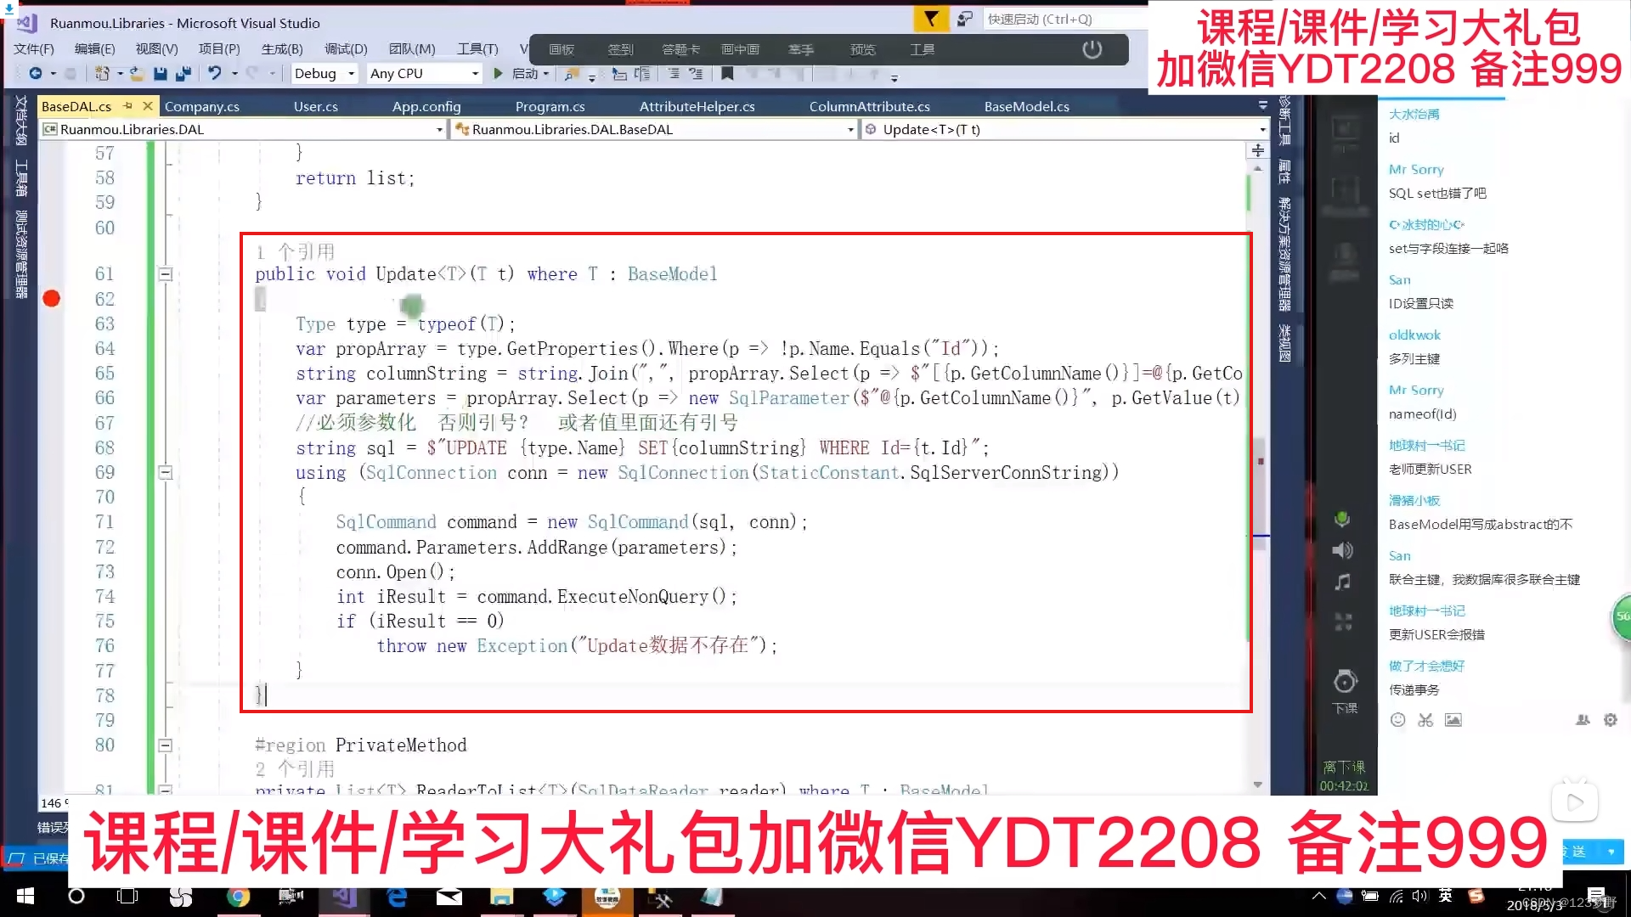Toggle the Bookmark icon in toolbar

click(727, 74)
